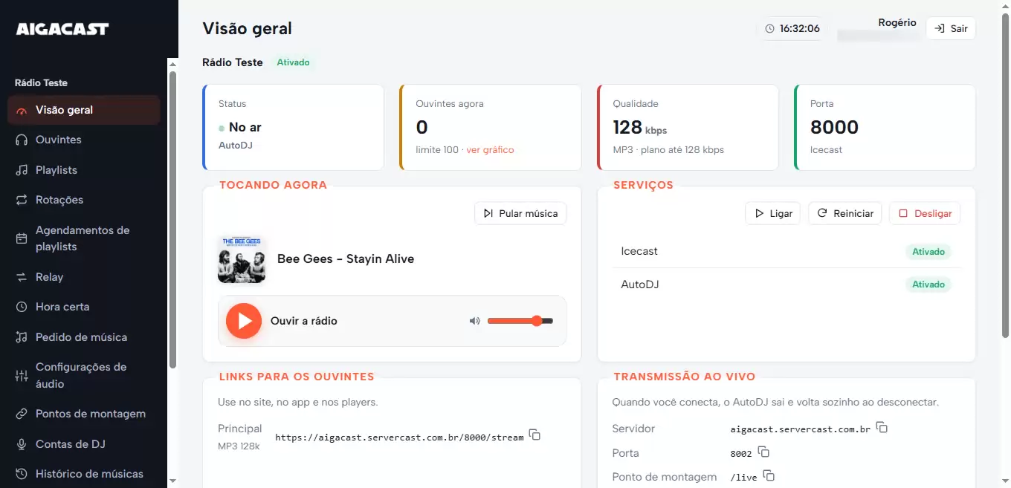Click the Icecast Ativado status badge
This screenshot has height=488, width=1011.
point(928,252)
